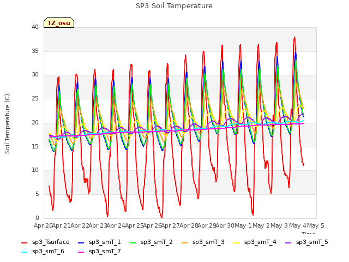Toggle sp3_smT_4 legend entry
The image size is (349, 262).
tap(255, 242)
